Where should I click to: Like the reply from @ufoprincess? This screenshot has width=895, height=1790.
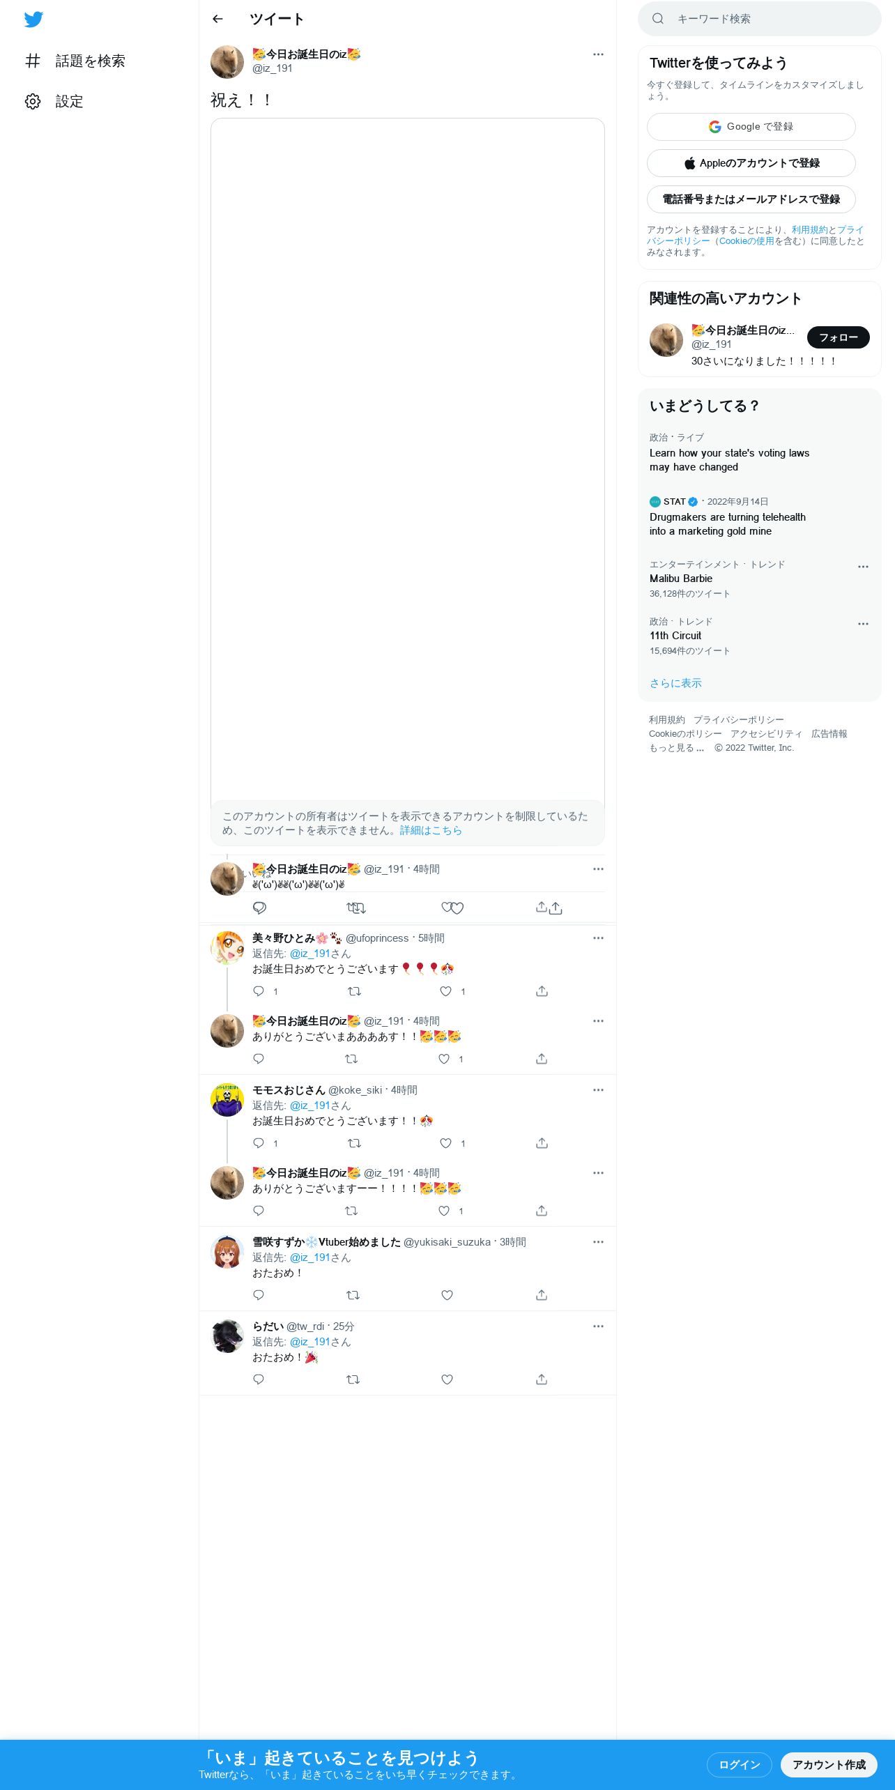446,991
